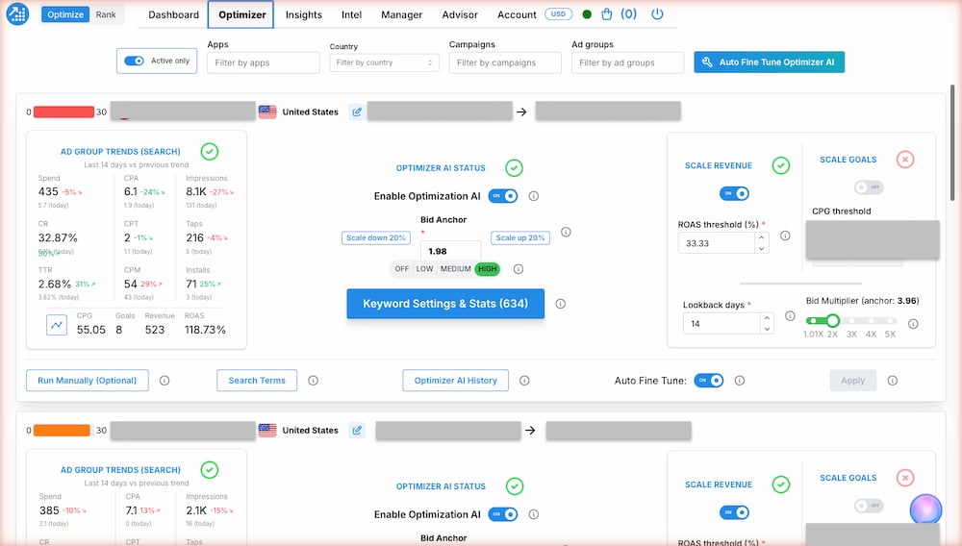Click the Lookback days stepper arrows
962x546 pixels.
[767, 324]
